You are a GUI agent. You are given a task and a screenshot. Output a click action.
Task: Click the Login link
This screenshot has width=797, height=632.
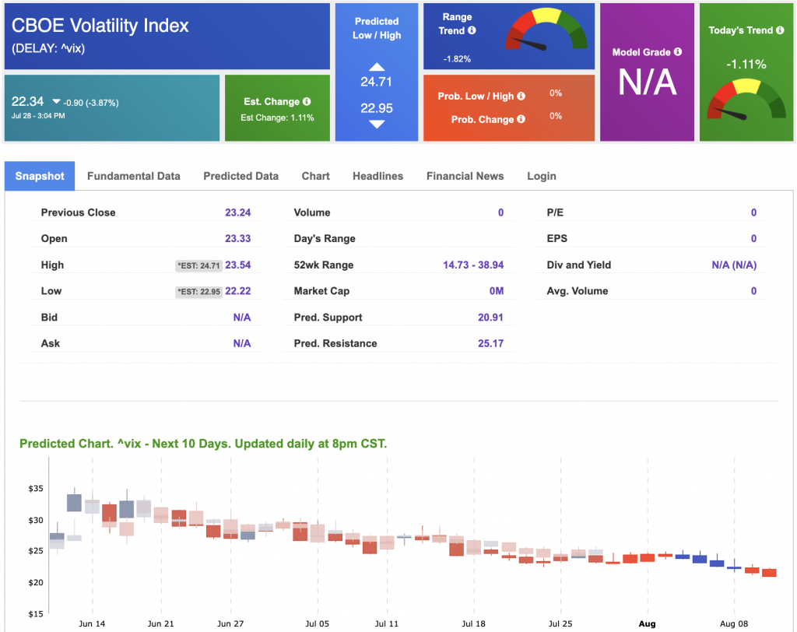[542, 176]
